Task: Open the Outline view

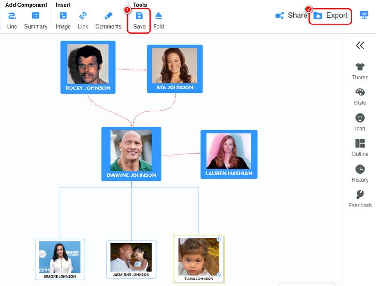Action: click(x=360, y=148)
